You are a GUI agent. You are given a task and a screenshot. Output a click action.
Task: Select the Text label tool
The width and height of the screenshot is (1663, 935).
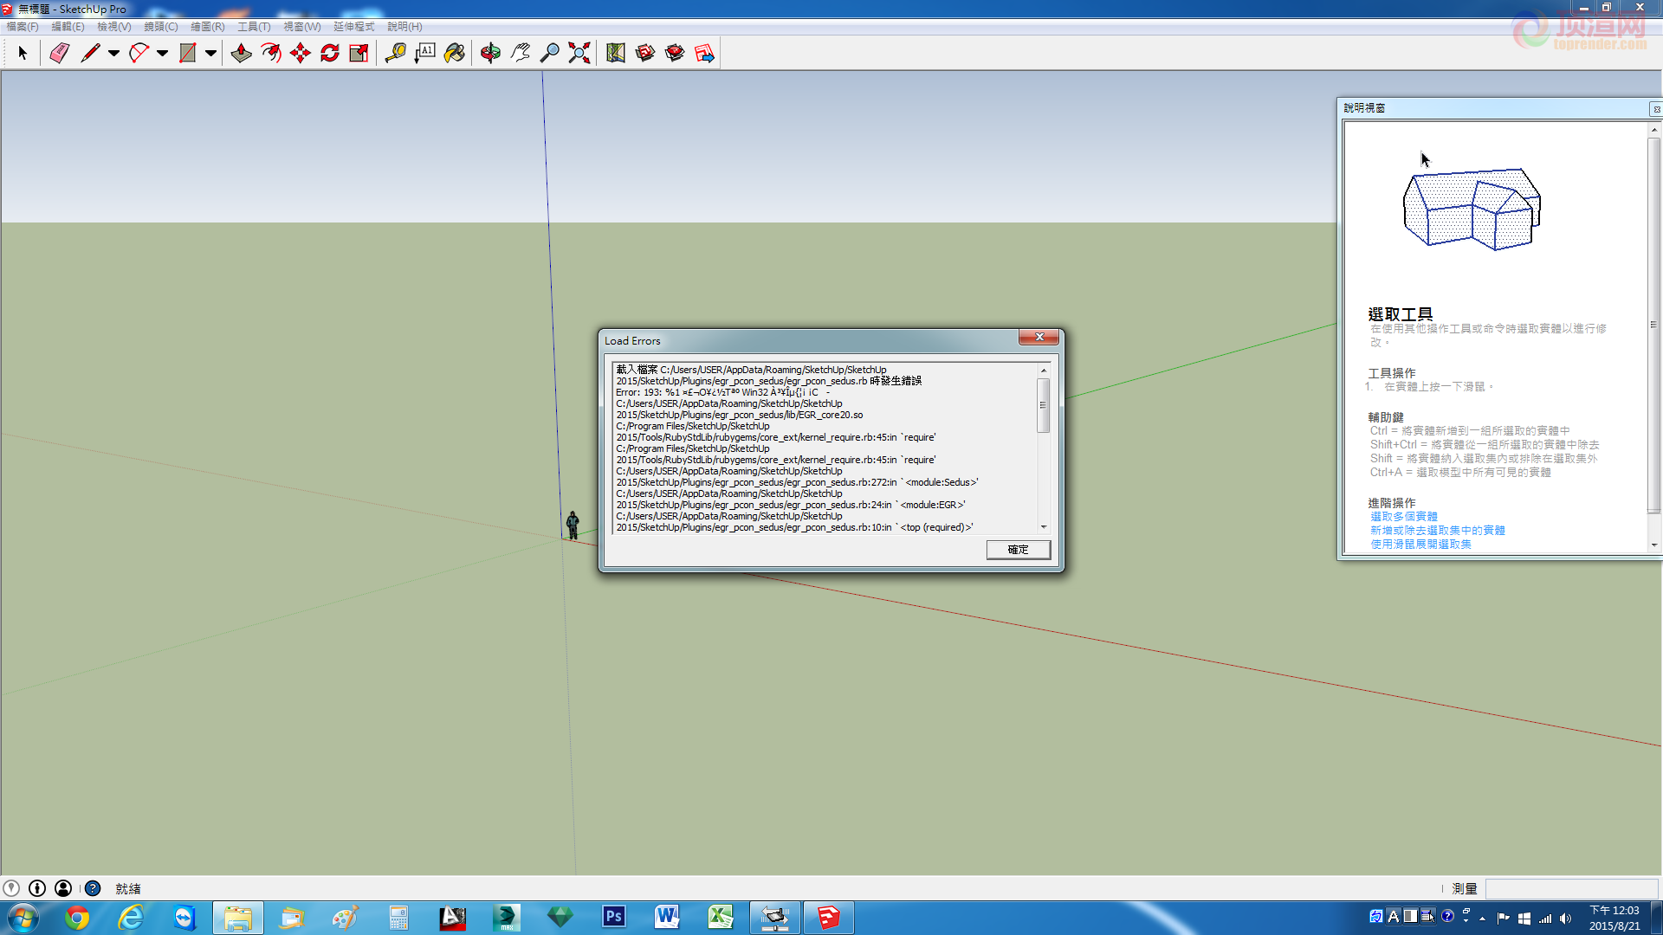coord(425,54)
